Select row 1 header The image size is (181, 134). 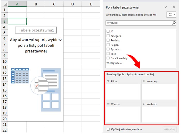click(x=4, y=10)
